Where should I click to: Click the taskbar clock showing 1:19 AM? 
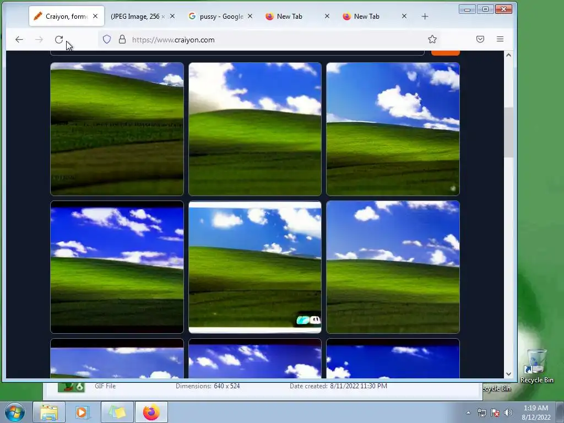pyautogui.click(x=536, y=413)
